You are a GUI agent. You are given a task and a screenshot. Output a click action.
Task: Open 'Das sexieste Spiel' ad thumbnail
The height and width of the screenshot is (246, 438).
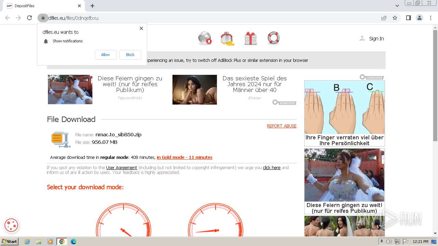[195, 90]
